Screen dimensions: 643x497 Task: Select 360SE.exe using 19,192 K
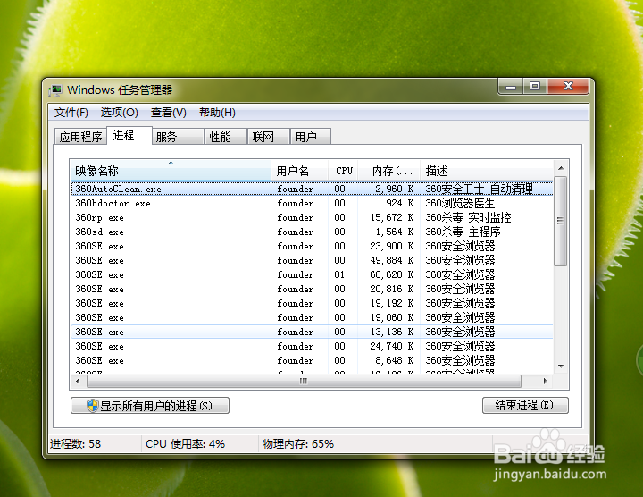coord(312,303)
